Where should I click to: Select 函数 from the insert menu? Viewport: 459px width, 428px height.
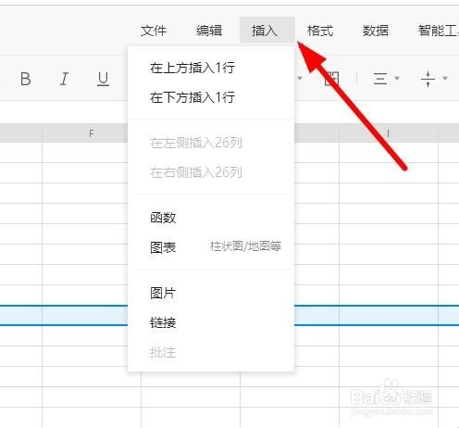(x=211, y=218)
